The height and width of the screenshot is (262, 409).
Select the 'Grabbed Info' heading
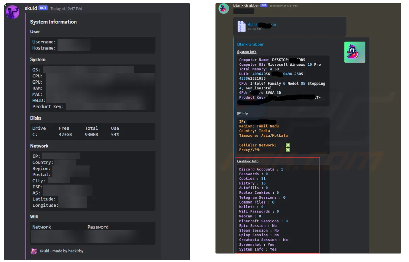coord(248,161)
